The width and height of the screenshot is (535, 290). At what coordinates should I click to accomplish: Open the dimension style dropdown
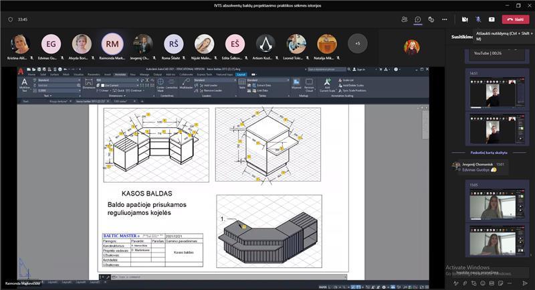118,80
